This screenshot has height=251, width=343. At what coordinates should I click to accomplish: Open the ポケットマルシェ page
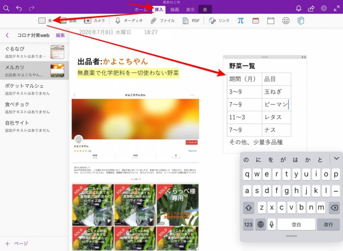(x=34, y=89)
